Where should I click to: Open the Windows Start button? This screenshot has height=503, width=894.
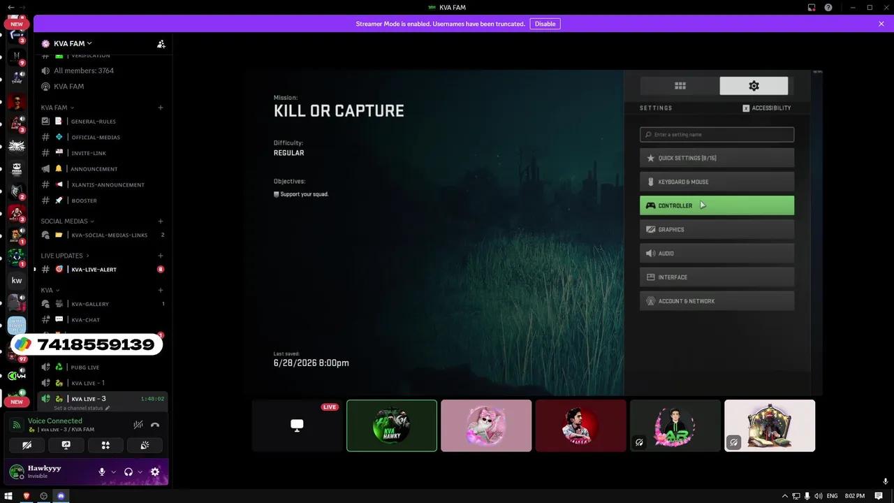(x=9, y=495)
